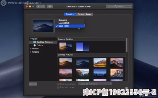
Task: Select the pink-sky mountain range wallpaper
Action: pos(66,73)
